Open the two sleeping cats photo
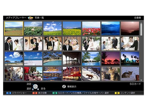Image resolution: width=147 pixels, height=111 pixels. click(111, 74)
